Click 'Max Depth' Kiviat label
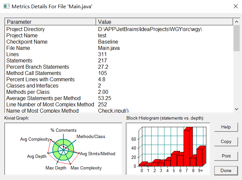This screenshot has width=242, height=180. tap(56, 168)
